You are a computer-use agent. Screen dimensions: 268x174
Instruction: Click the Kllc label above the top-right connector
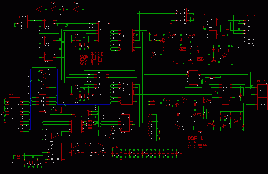250,16
